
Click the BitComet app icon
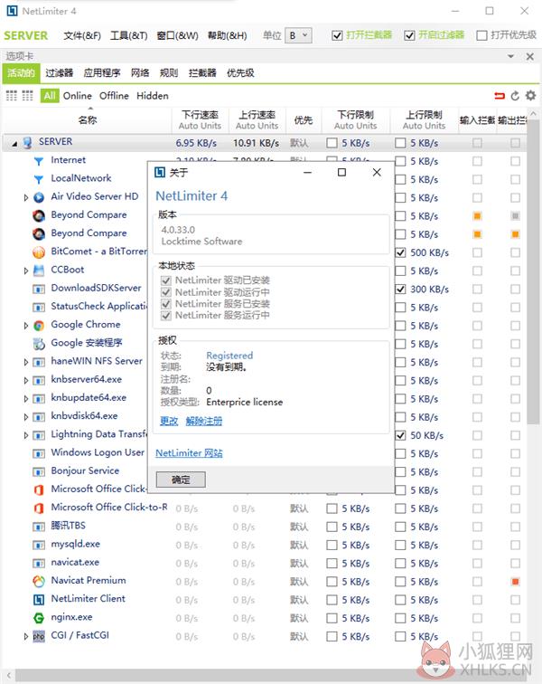39,252
